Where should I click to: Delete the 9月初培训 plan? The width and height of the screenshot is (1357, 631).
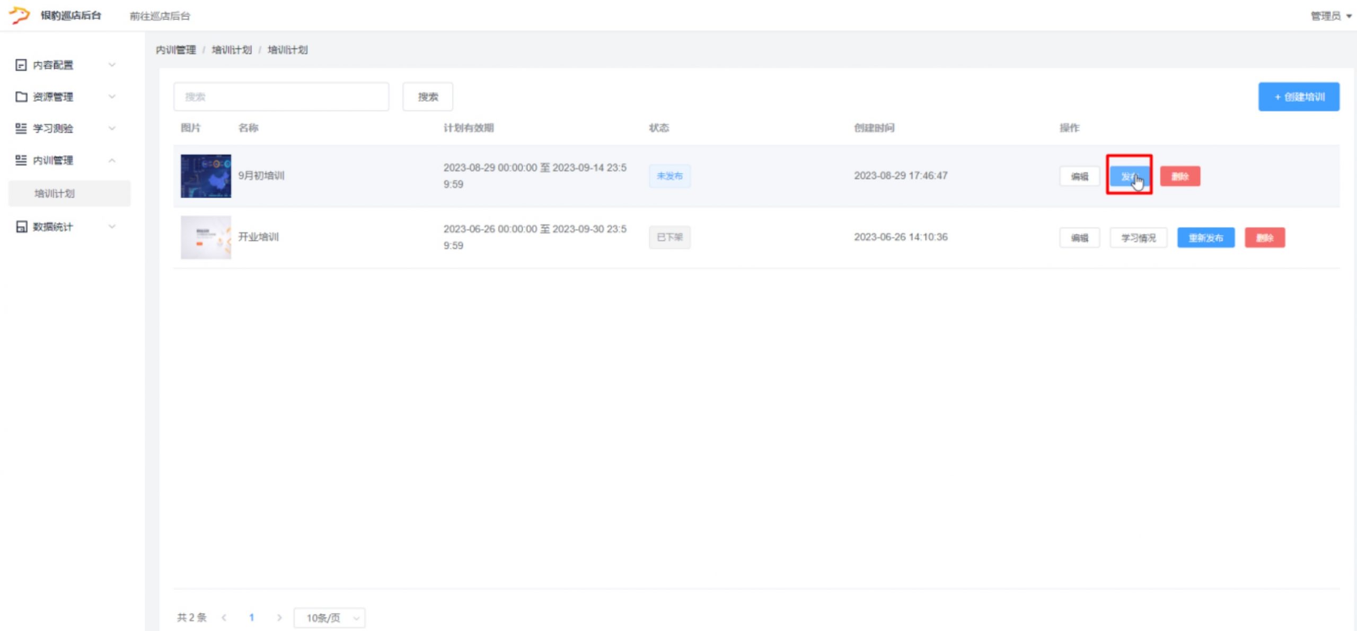click(x=1179, y=176)
